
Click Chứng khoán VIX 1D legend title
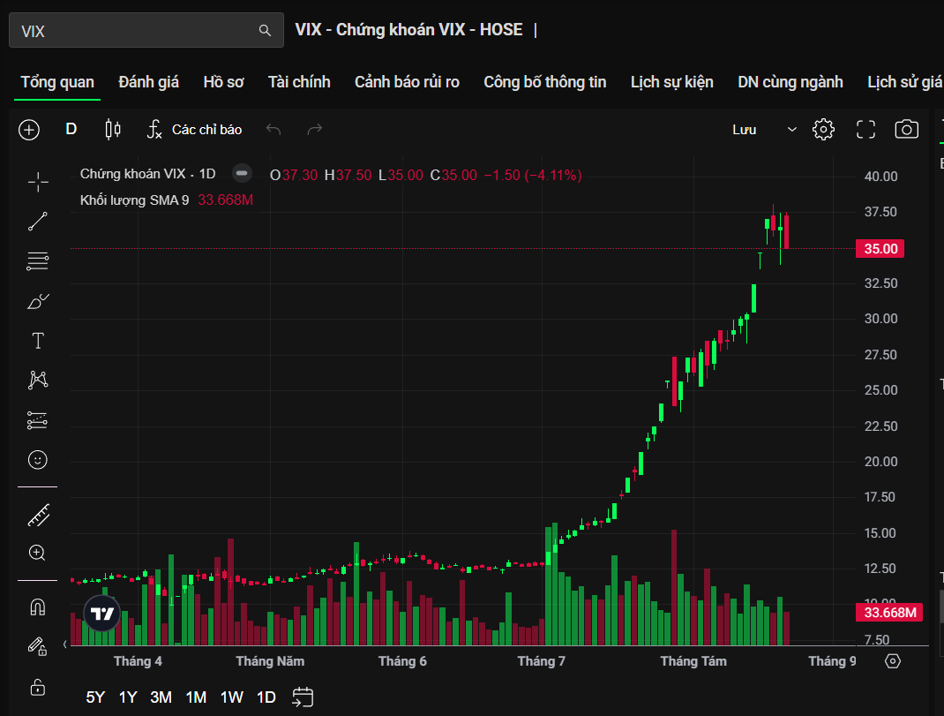click(147, 174)
